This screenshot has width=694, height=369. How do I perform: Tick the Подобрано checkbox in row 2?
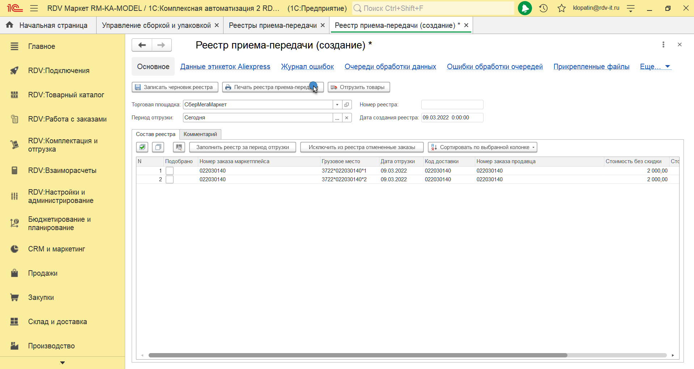[170, 179]
